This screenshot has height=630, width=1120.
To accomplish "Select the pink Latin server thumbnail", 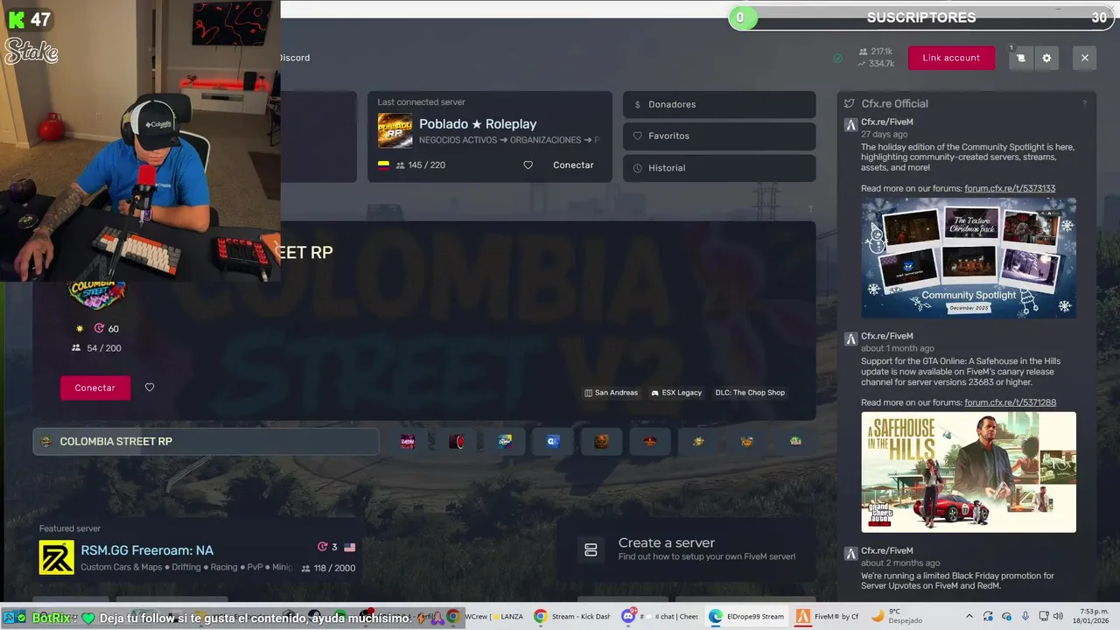I will [407, 442].
